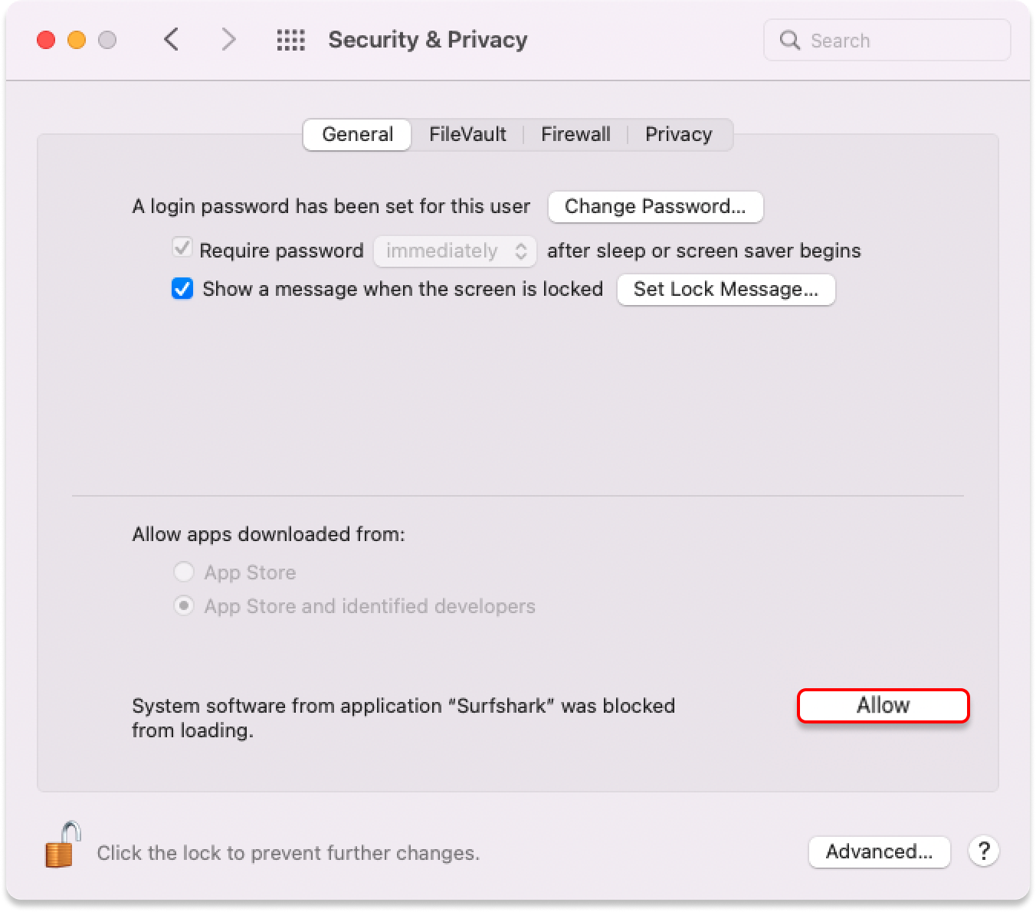Switch to the FileVault tab
Screen dimensions: 1036x912
467,134
